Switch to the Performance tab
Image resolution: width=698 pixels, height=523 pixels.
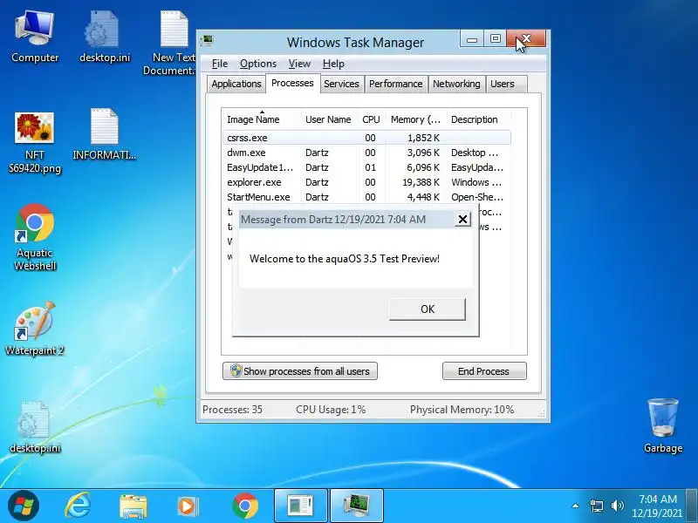396,84
